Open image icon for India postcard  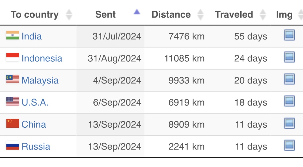pos(289,35)
